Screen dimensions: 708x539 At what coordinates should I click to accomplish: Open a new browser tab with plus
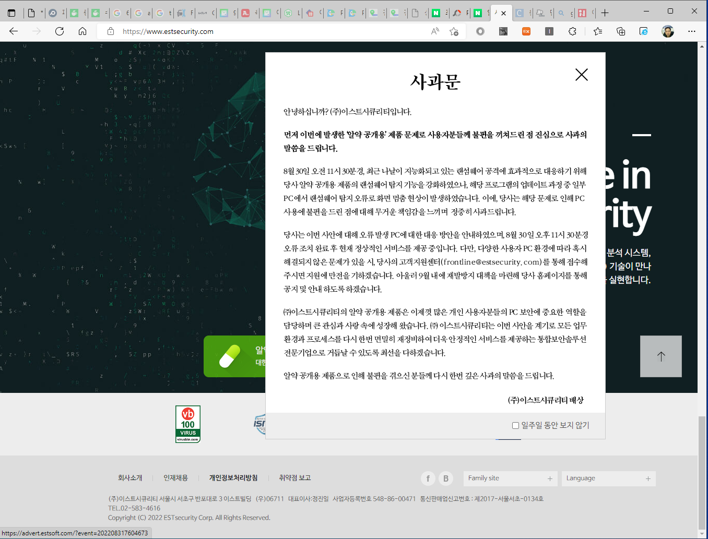pyautogui.click(x=605, y=13)
